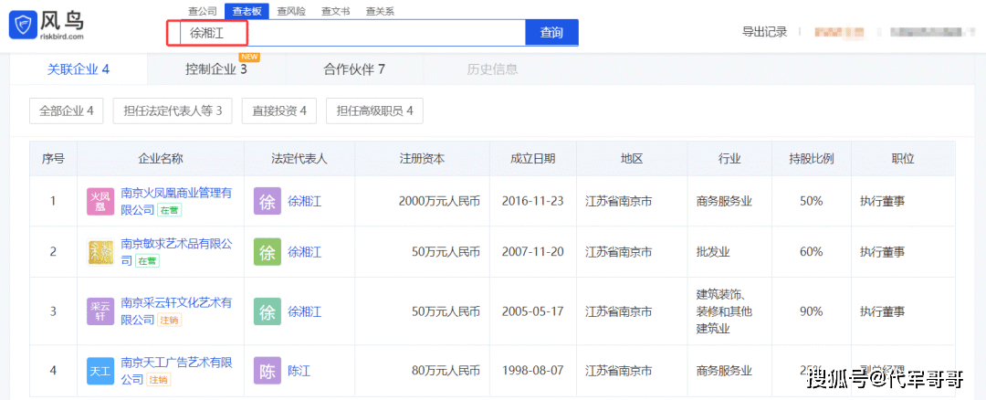Filter by 担任法定代表人等 3
The width and height of the screenshot is (986, 400).
point(173,111)
